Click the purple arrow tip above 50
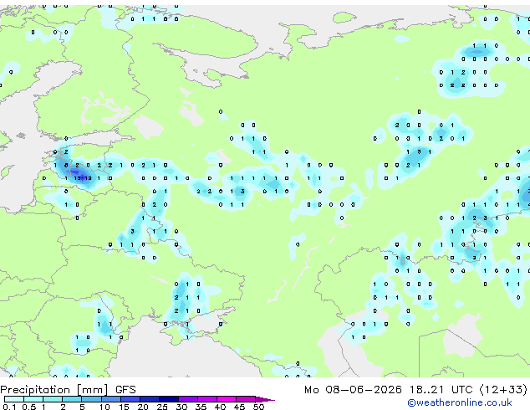This screenshot has height=410, width=530. (x=265, y=399)
